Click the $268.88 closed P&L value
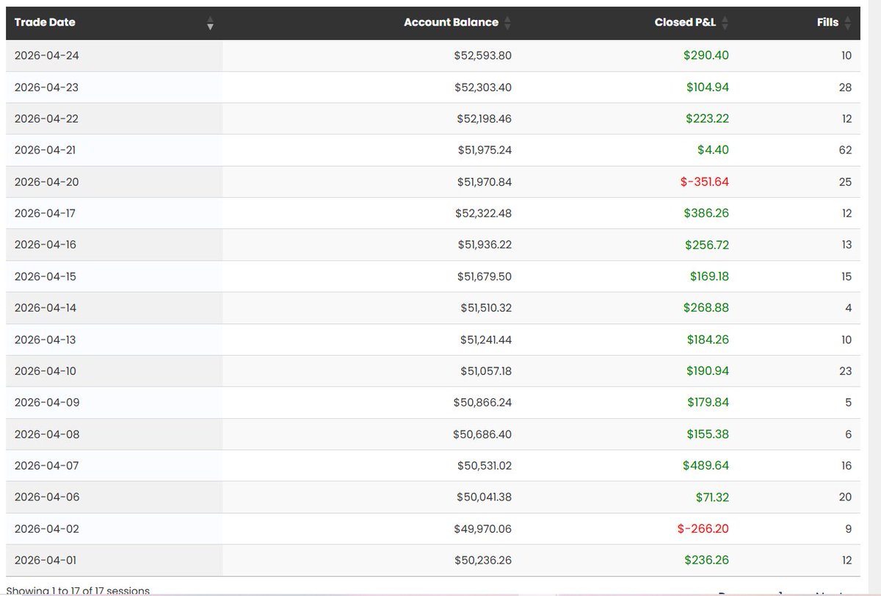 (708, 309)
